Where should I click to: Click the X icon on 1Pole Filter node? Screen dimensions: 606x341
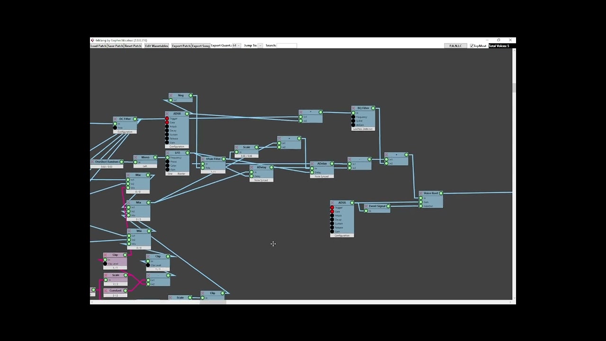tap(203, 159)
